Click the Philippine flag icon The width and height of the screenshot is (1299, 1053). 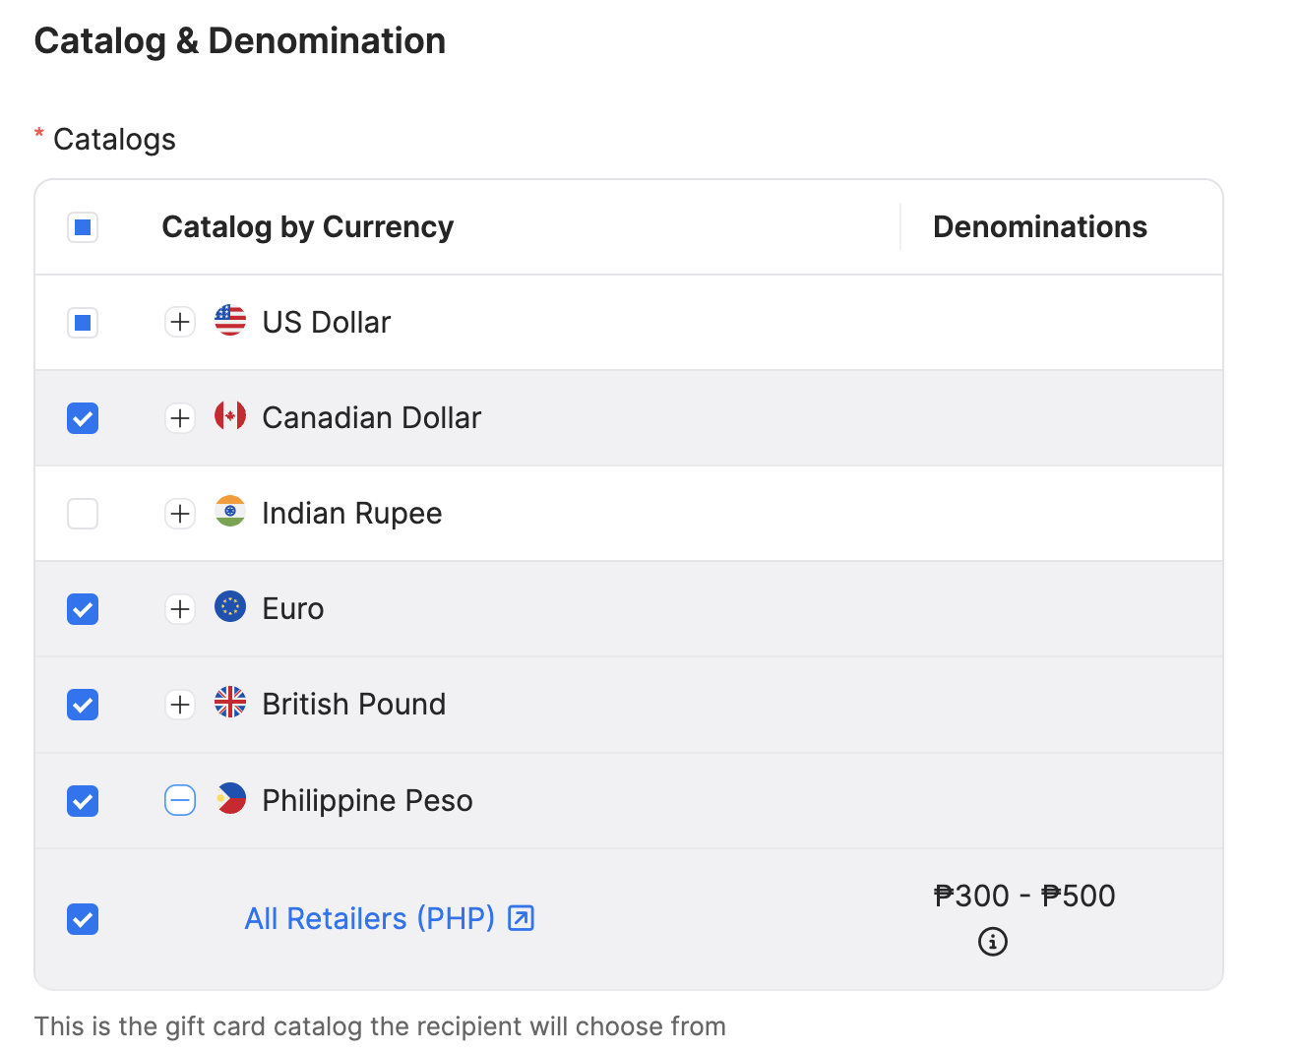tap(229, 798)
